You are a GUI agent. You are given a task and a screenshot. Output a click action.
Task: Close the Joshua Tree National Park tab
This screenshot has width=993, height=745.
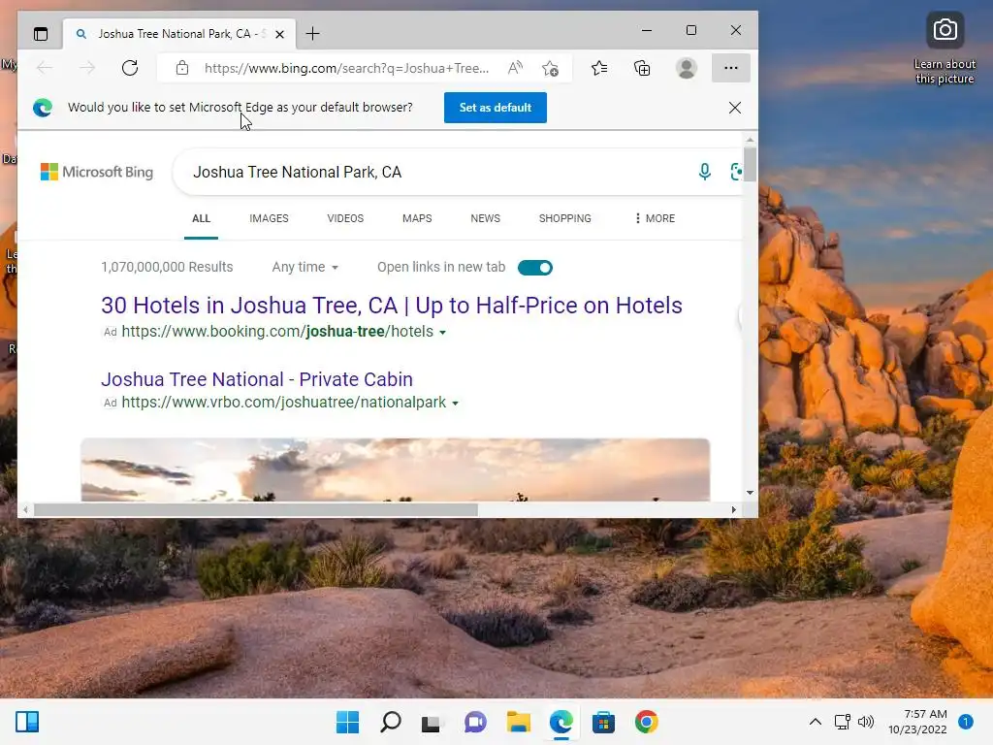pos(279,34)
